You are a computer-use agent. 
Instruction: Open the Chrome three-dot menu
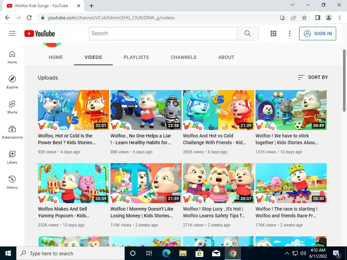click(340, 18)
